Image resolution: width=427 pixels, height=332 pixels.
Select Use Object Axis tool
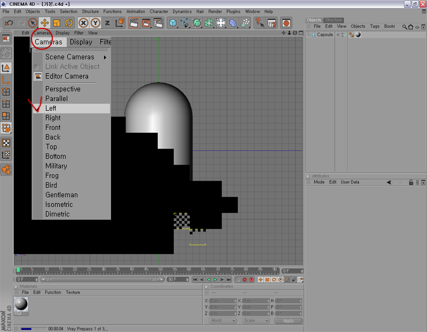[6, 80]
